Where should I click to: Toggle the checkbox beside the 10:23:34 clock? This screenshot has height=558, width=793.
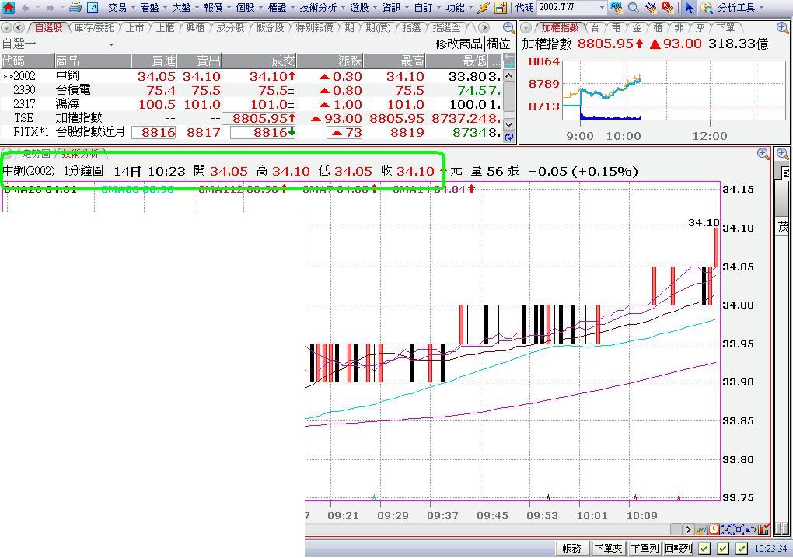coord(742,549)
